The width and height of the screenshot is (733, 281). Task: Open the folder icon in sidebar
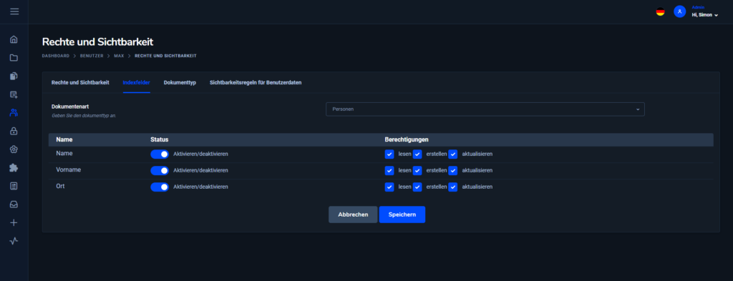click(14, 58)
